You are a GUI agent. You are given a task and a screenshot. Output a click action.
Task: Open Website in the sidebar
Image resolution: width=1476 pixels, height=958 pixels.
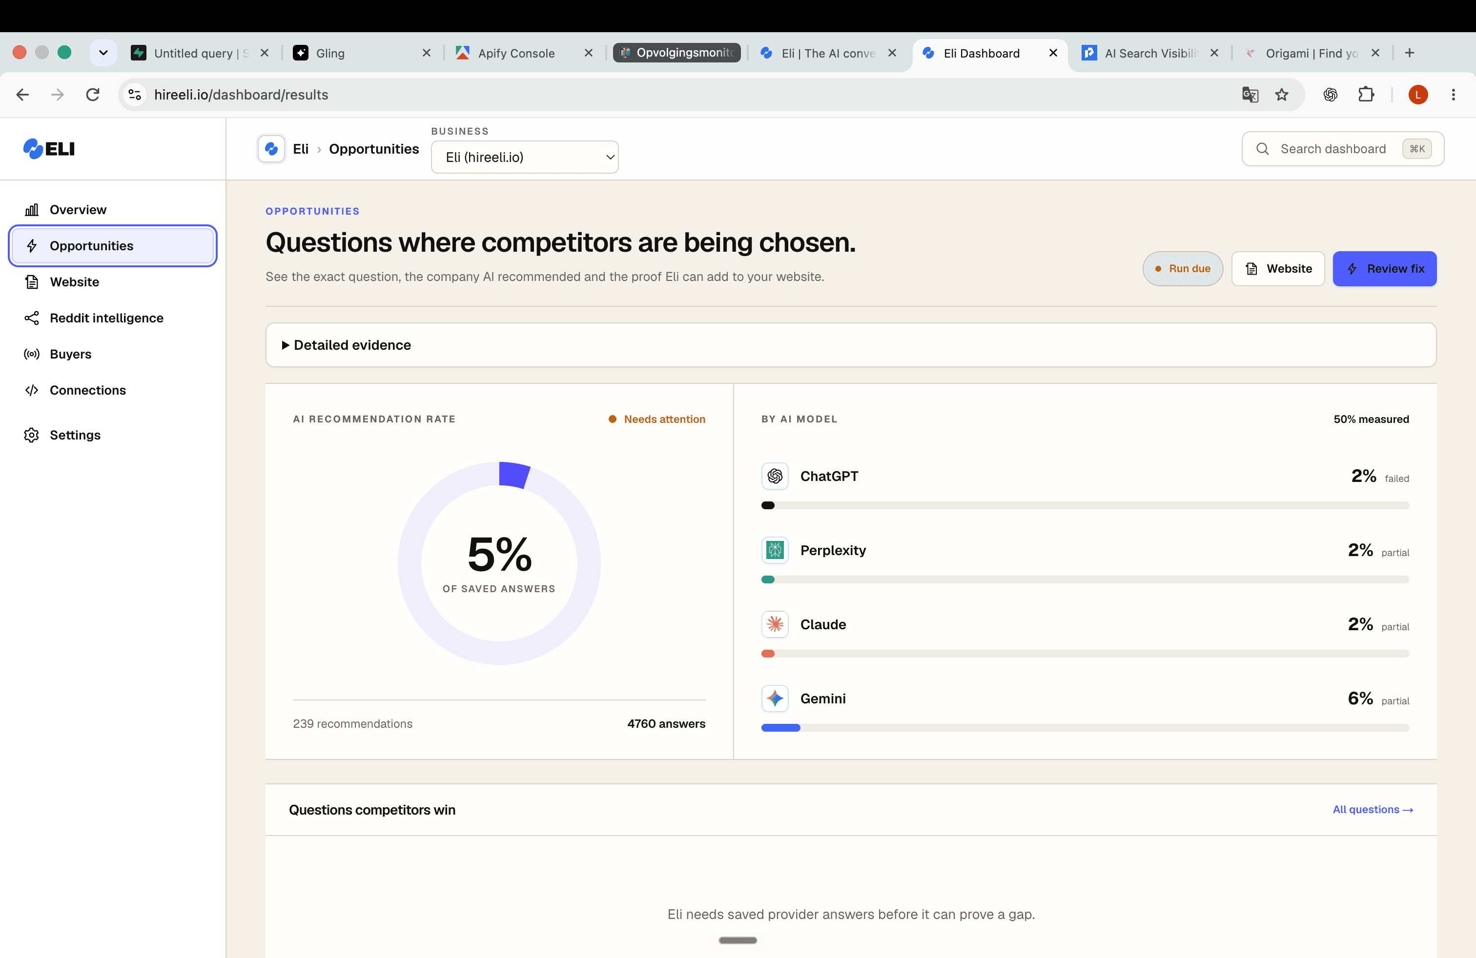(x=112, y=282)
